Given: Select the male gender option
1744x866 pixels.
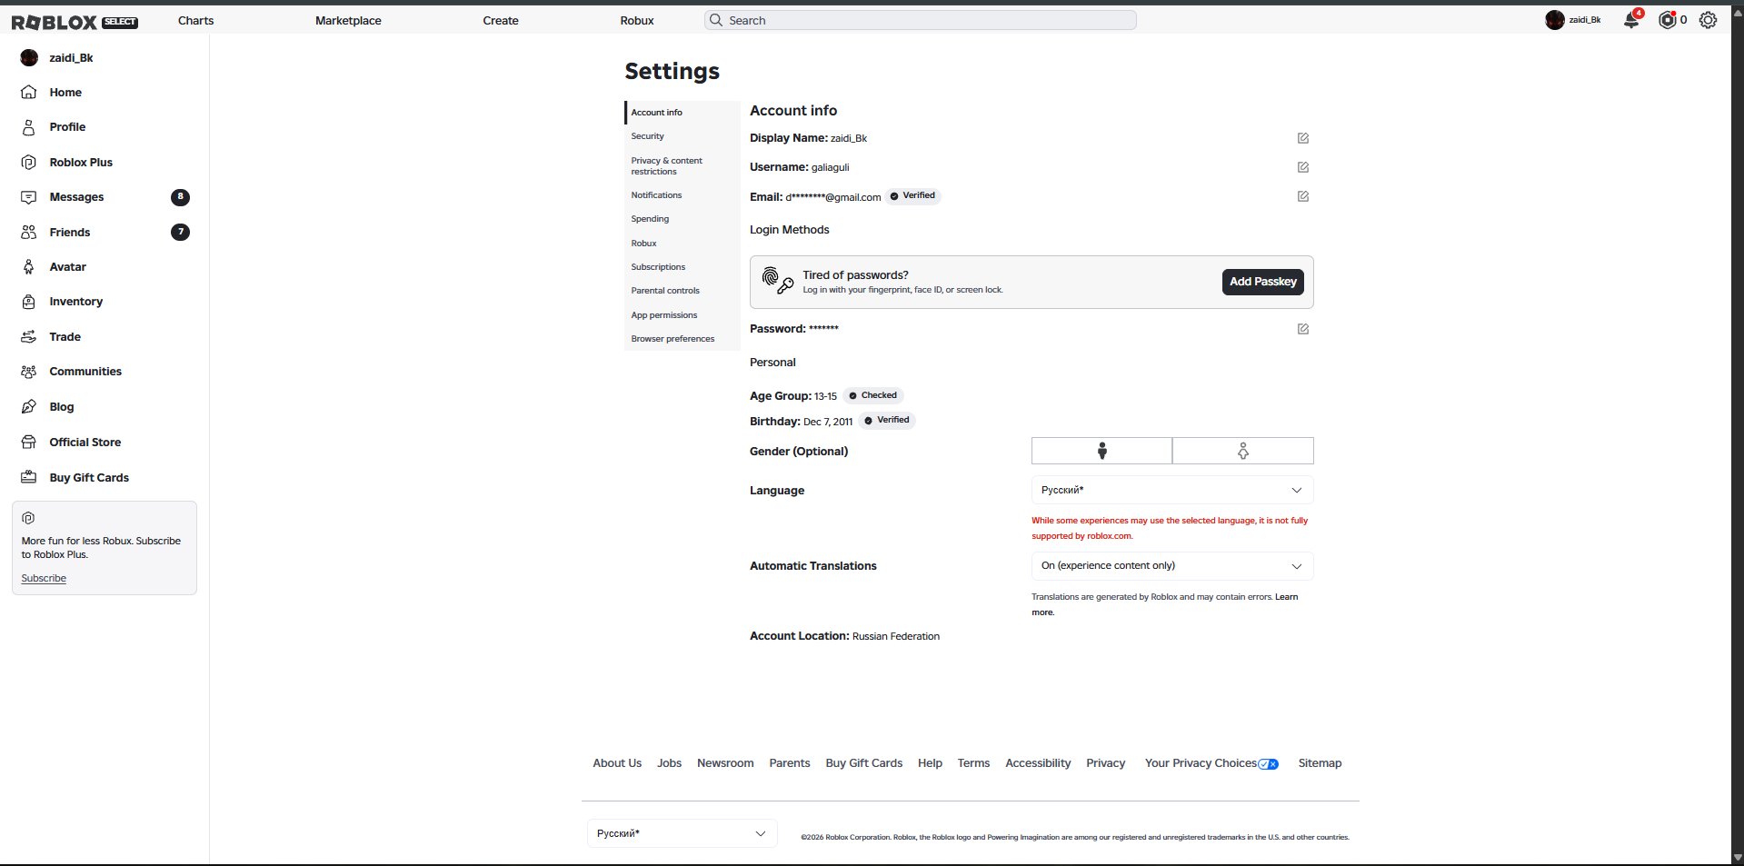Looking at the screenshot, I should click(x=1101, y=451).
